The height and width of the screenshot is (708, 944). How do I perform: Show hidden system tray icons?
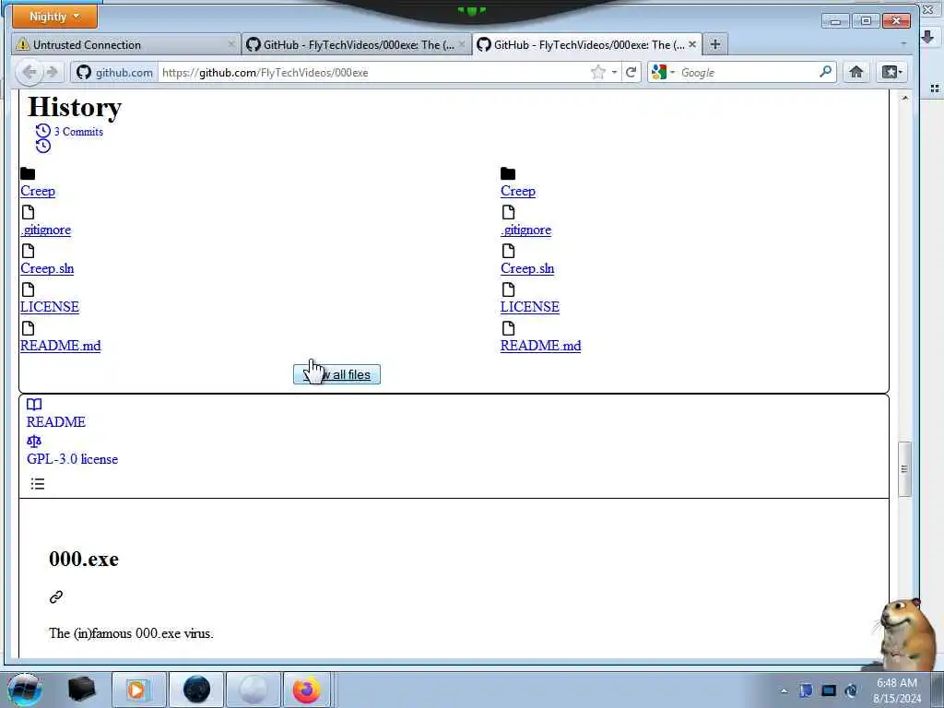(x=784, y=690)
